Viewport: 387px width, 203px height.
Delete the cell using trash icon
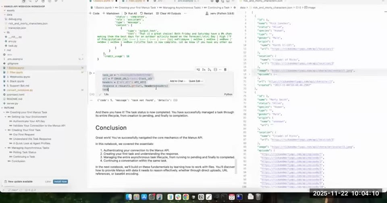coord(225,70)
